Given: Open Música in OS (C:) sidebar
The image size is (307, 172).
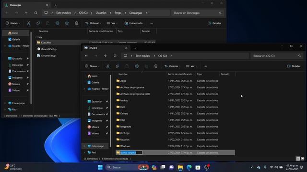Looking at the screenshot, I should pos(95,127).
